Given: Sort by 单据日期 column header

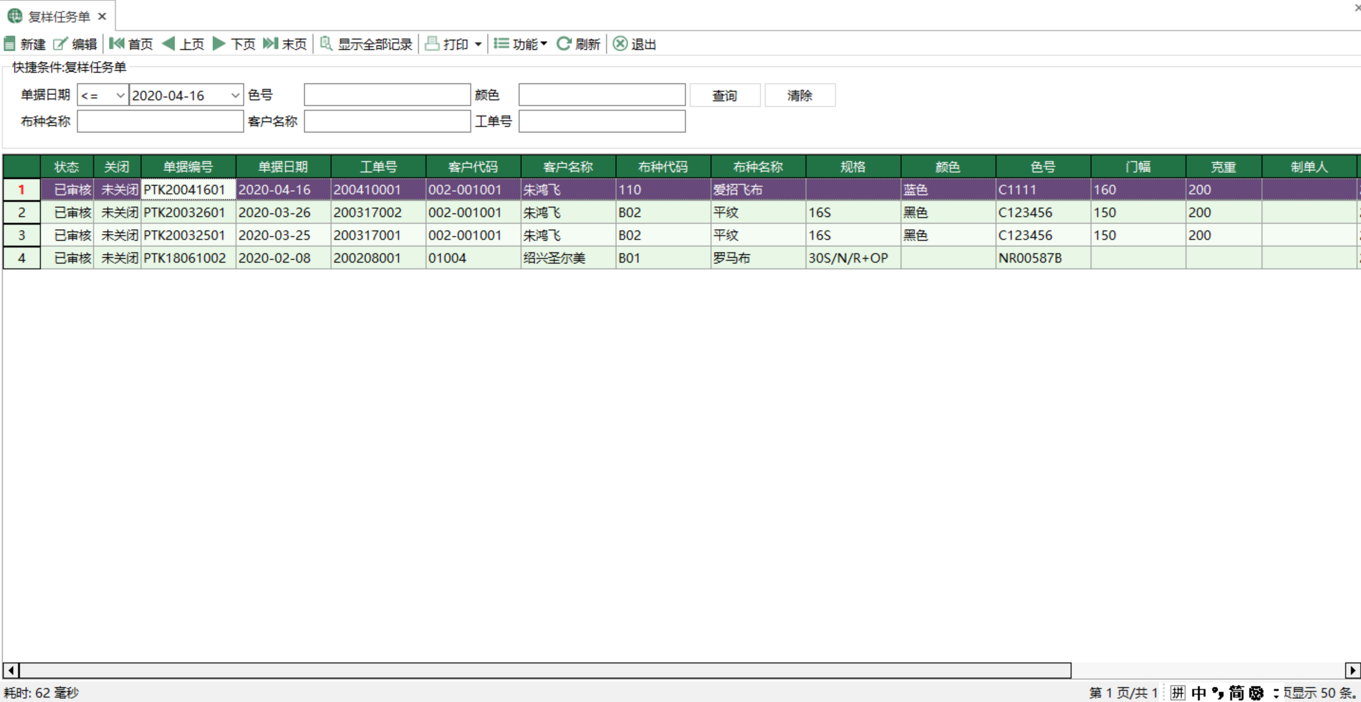Looking at the screenshot, I should 283,167.
